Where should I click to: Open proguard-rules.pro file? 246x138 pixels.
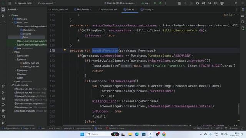click(25, 96)
